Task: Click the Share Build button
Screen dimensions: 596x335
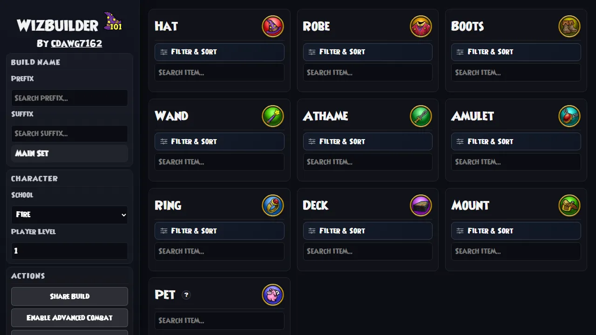Action: (69, 296)
